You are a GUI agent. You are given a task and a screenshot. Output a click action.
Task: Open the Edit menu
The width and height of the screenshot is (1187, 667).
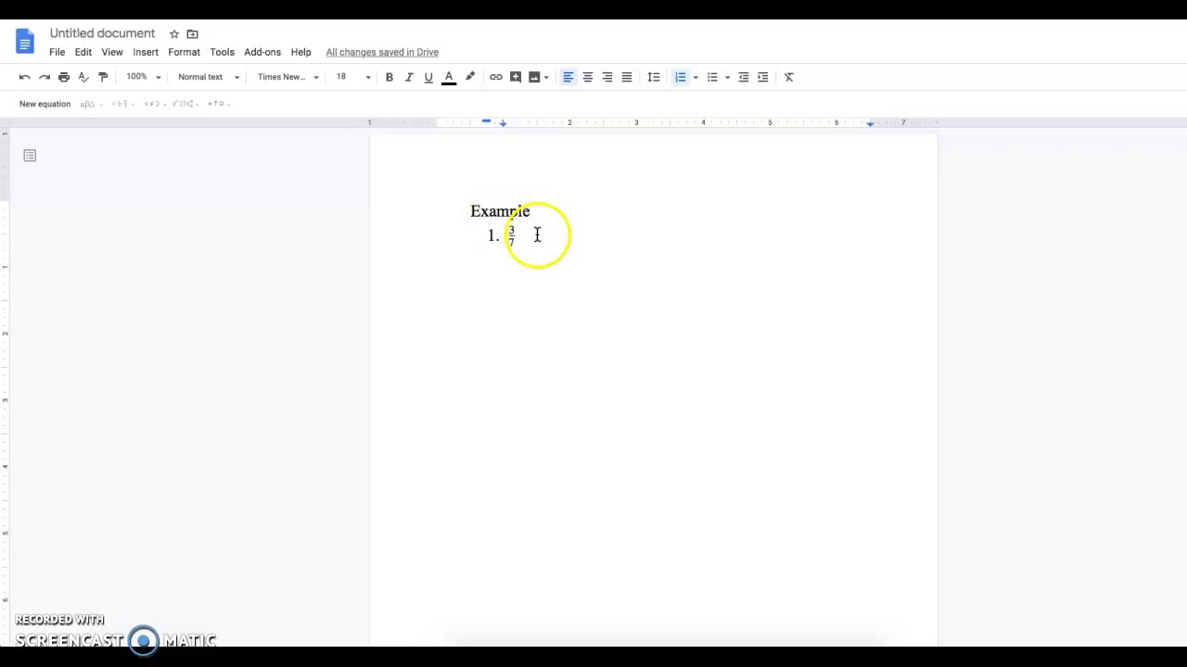(x=83, y=53)
